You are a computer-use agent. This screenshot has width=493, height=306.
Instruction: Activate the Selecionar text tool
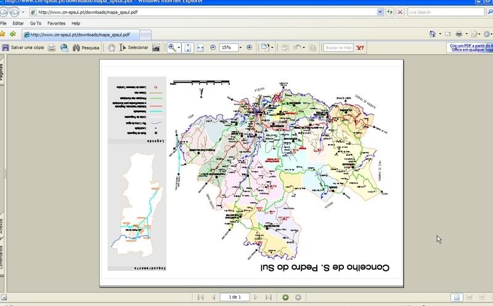[134, 48]
